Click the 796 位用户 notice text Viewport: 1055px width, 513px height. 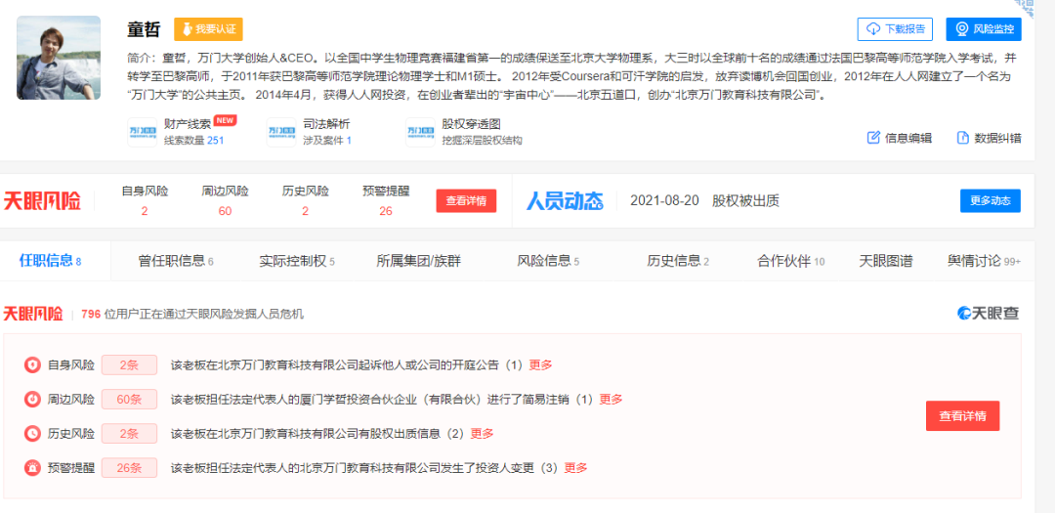tap(192, 314)
